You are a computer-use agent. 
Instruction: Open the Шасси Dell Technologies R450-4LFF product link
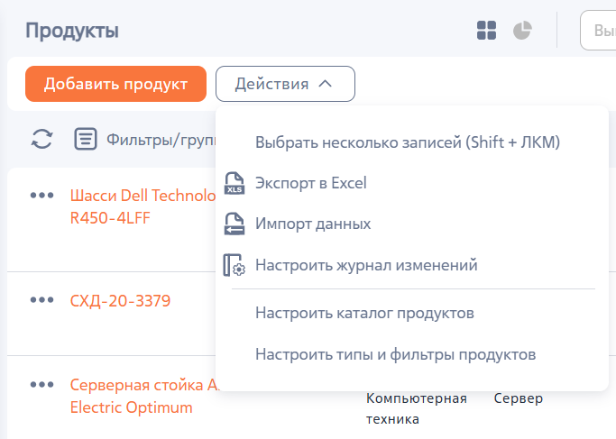143,206
